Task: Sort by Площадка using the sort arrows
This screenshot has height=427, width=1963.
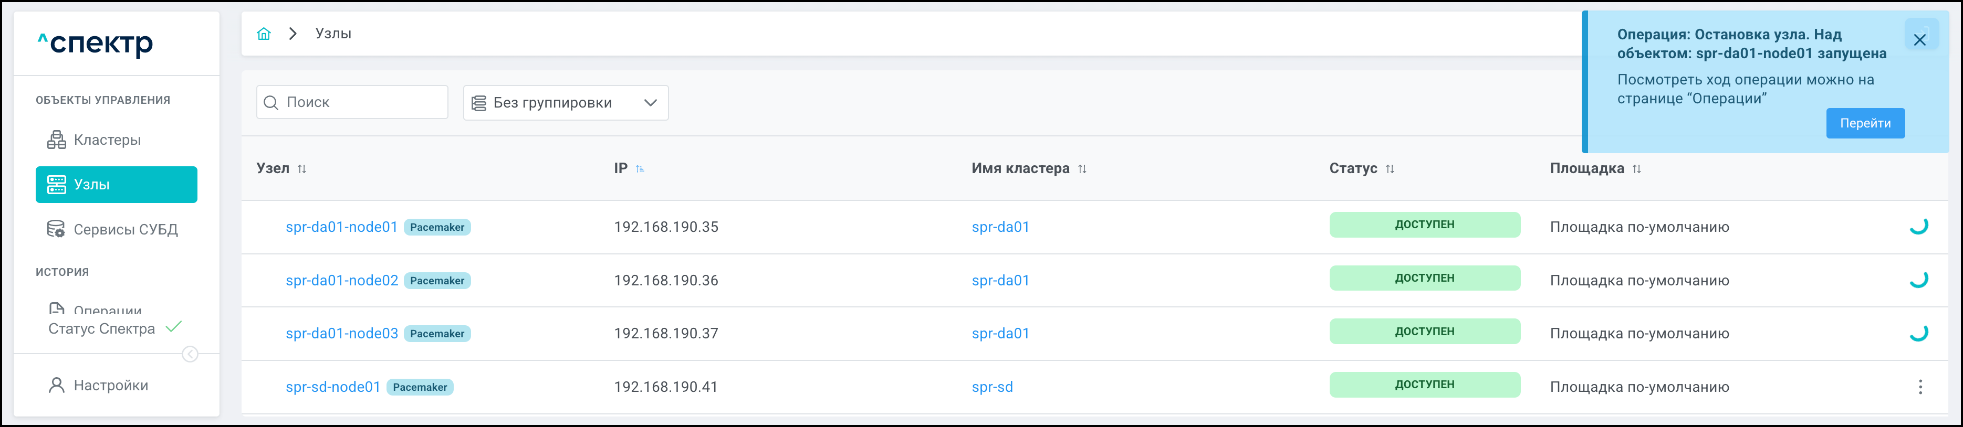Action: coord(1636,169)
